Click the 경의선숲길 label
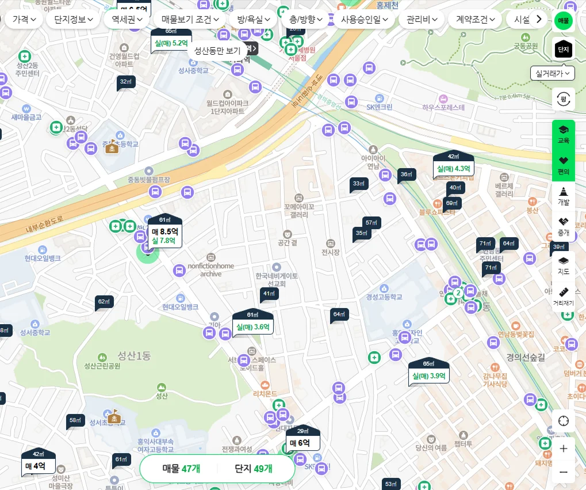The height and width of the screenshot is (490, 586). pos(526,358)
